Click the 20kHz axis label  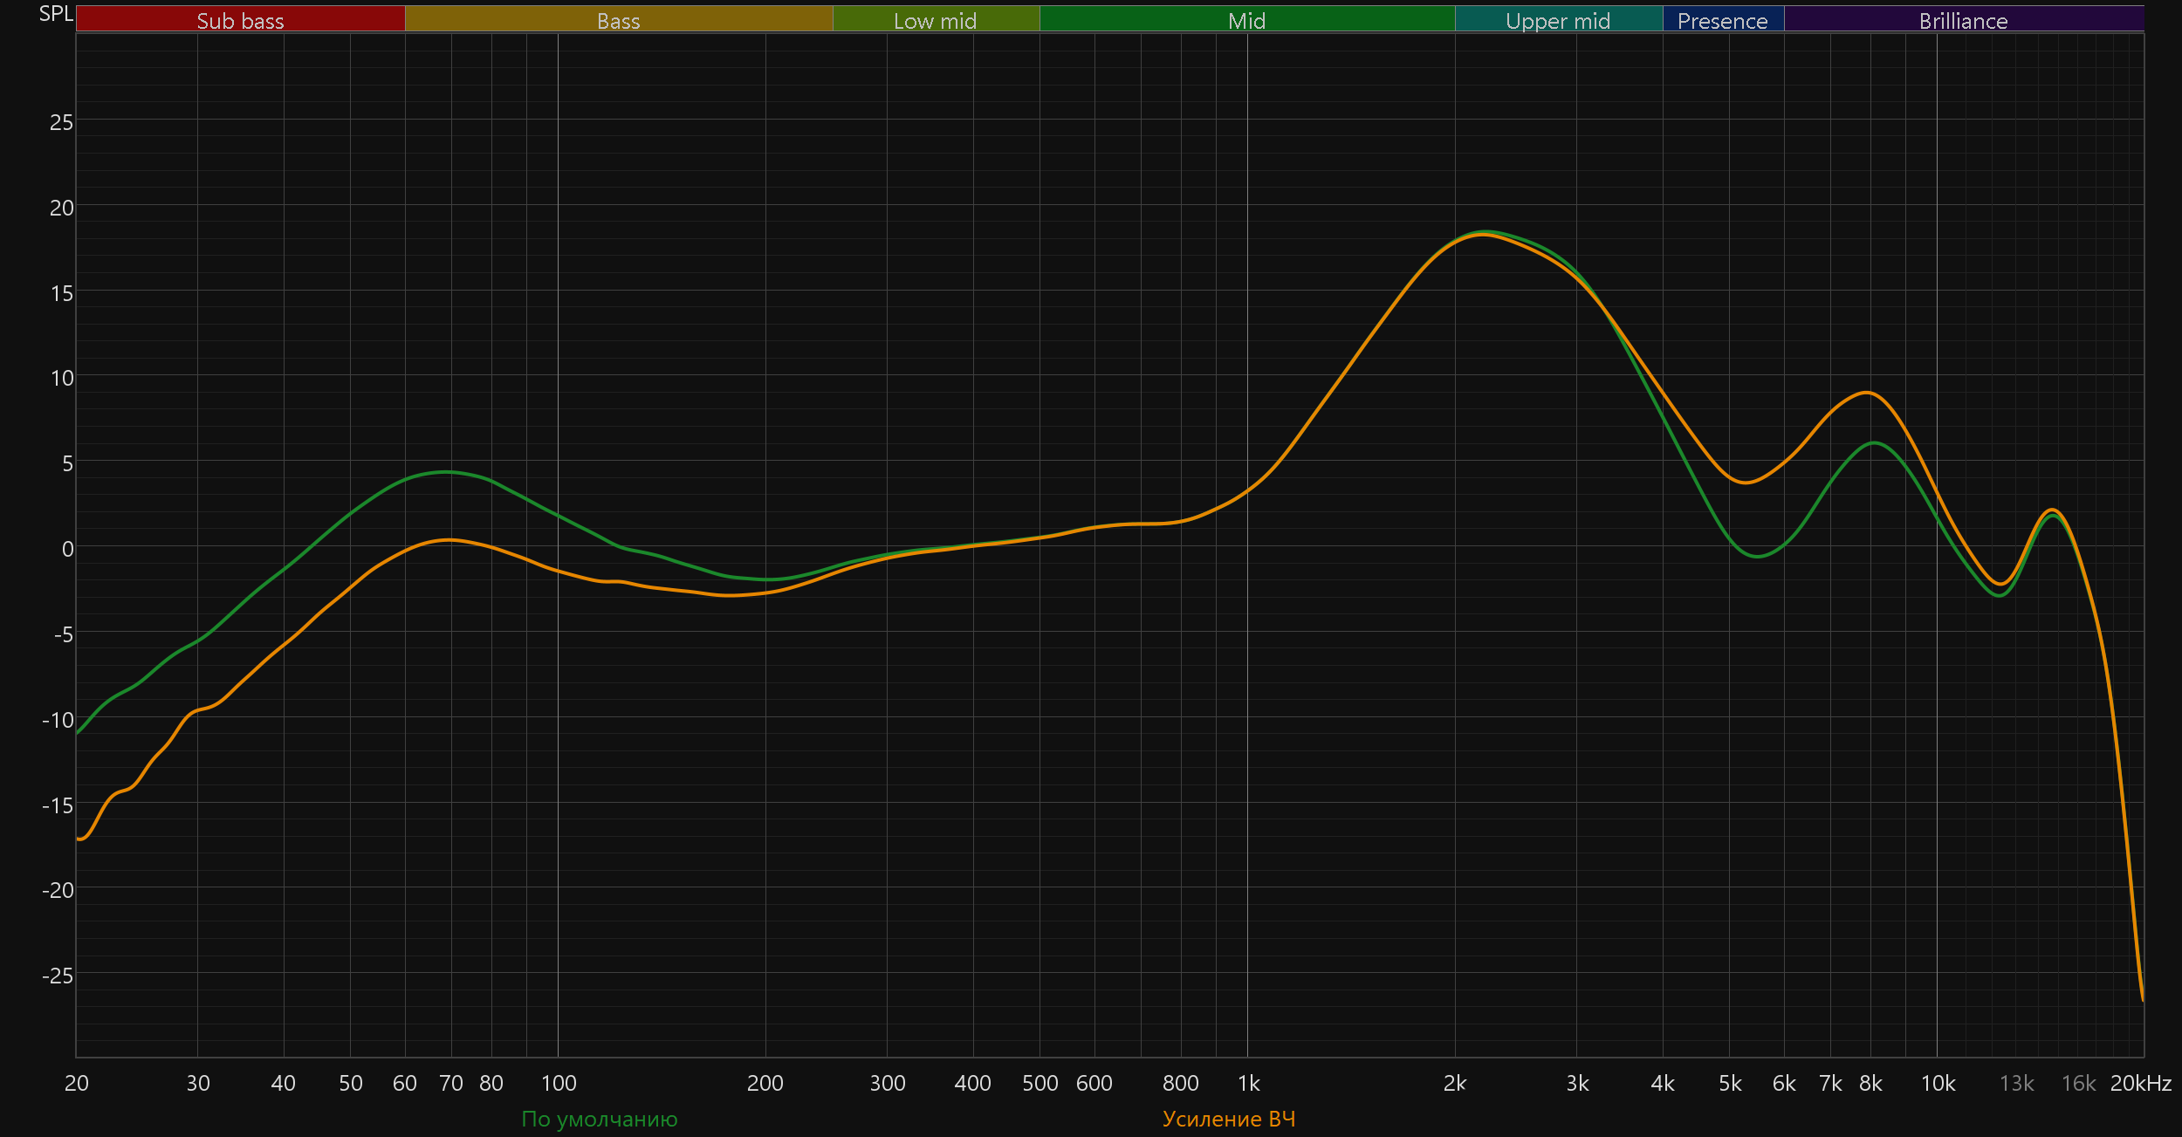(x=2140, y=1083)
